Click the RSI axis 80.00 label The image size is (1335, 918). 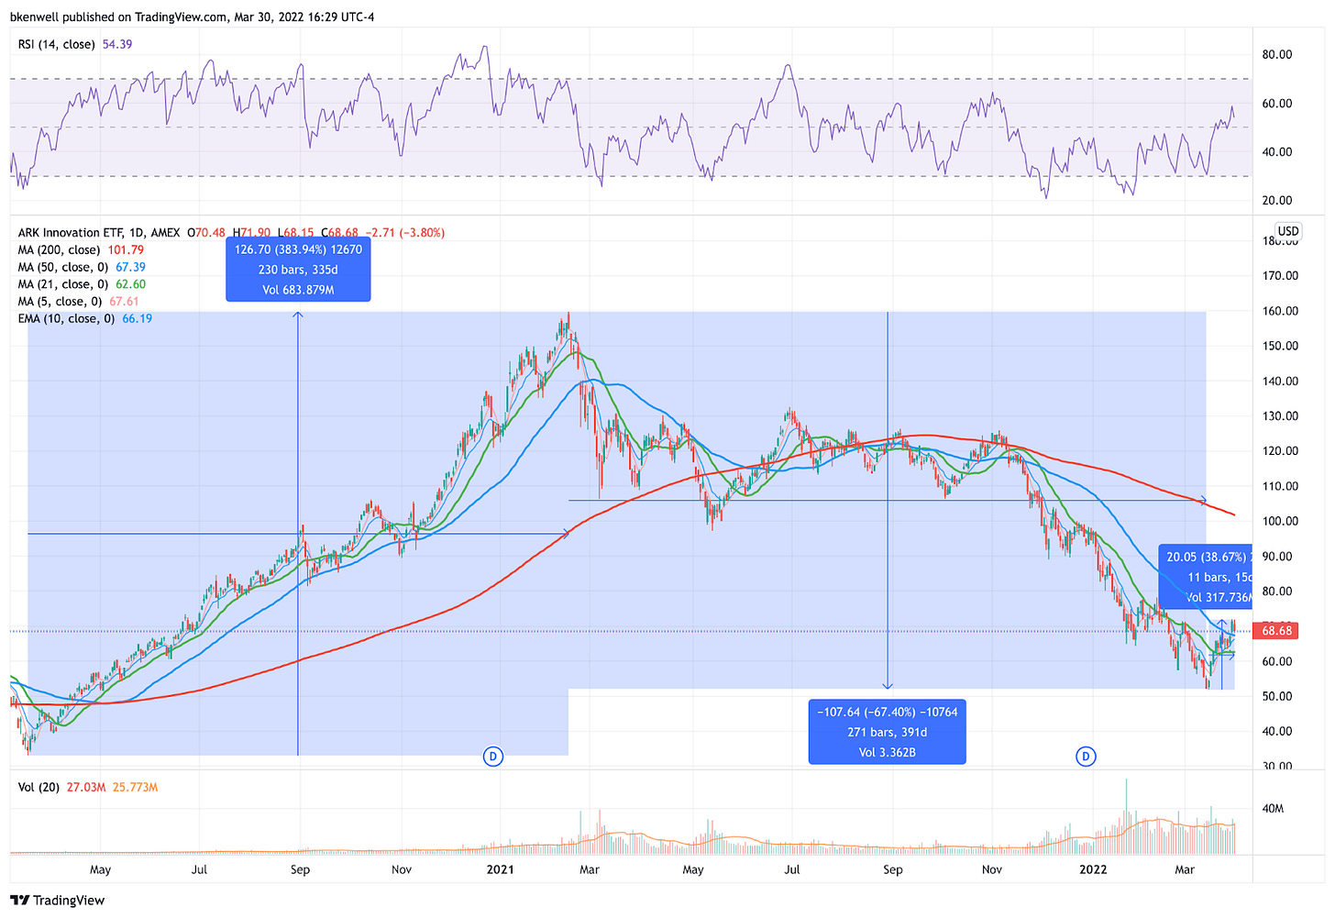tap(1276, 54)
